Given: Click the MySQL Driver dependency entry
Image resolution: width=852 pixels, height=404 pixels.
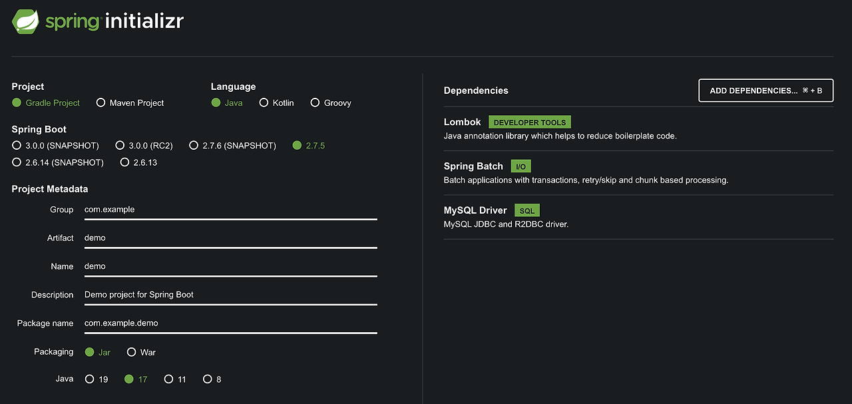Looking at the screenshot, I should 638,216.
